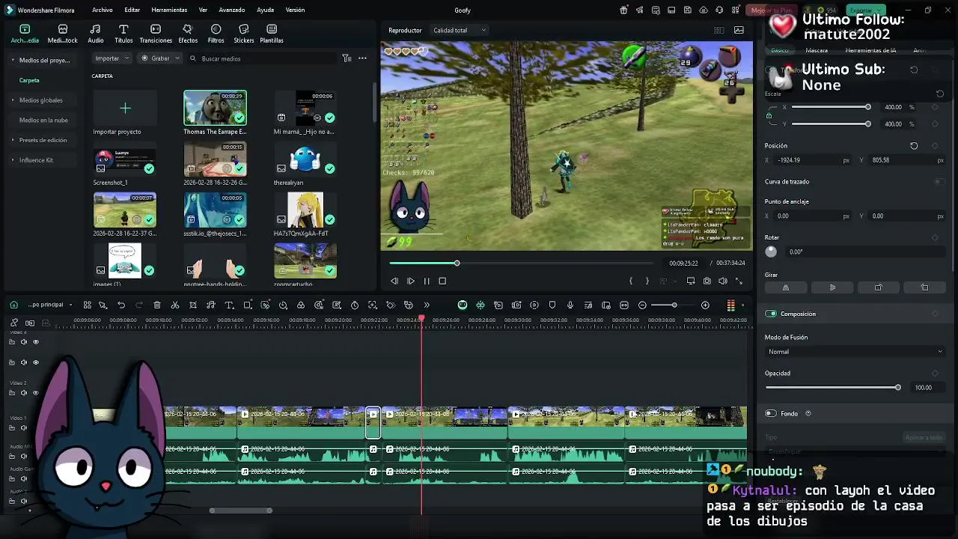Screen dimensions: 958x539
Task: Mute the Video 3 track speaker icon
Action: pos(24,342)
